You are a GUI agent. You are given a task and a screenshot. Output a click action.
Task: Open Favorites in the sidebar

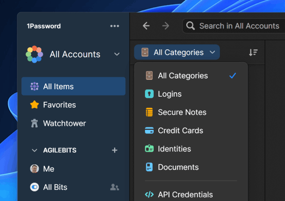[x=73, y=105]
